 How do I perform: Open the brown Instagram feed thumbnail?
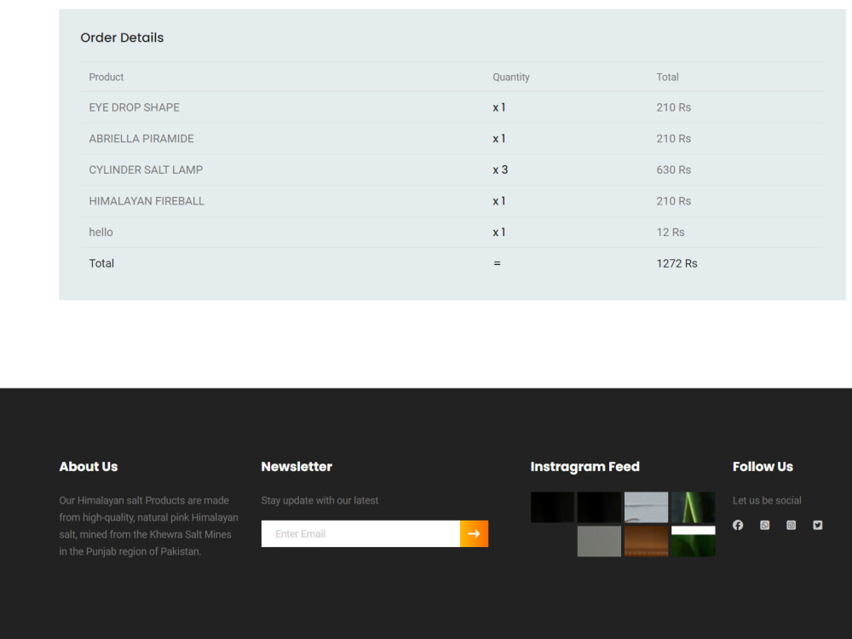point(646,541)
